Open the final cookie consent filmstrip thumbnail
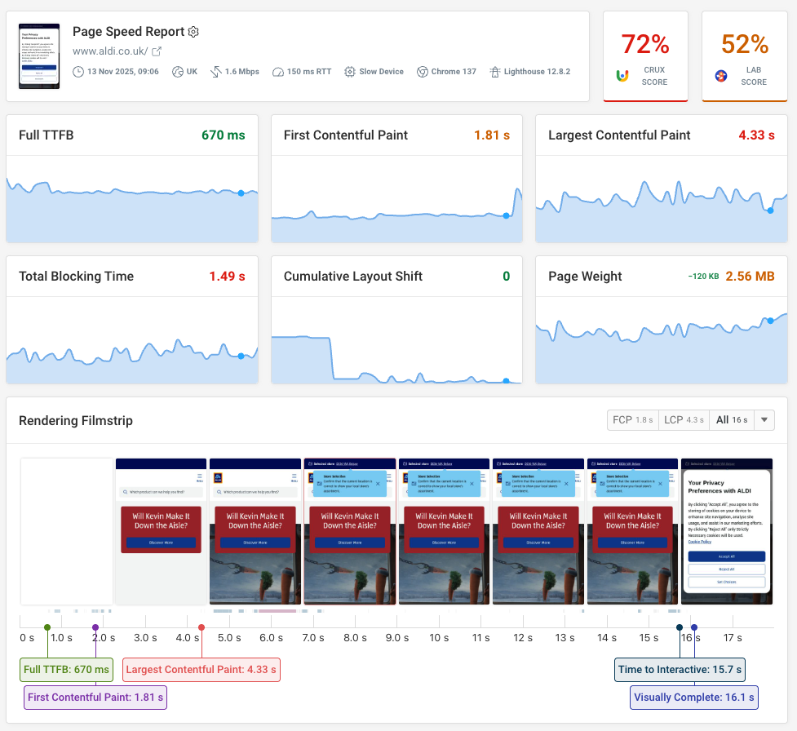 click(x=726, y=530)
